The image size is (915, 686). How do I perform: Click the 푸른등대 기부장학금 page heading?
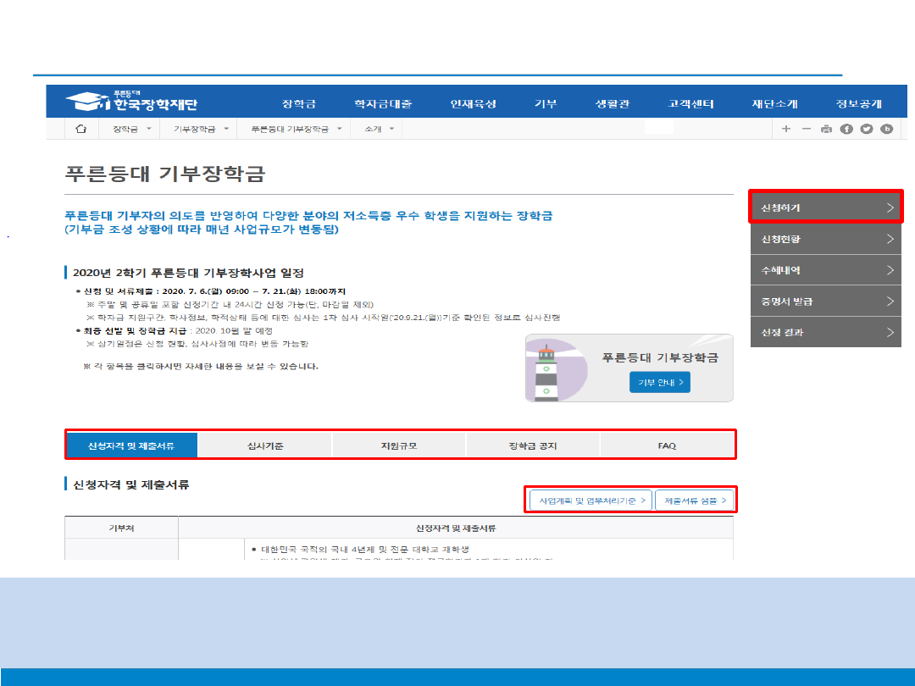tap(165, 174)
